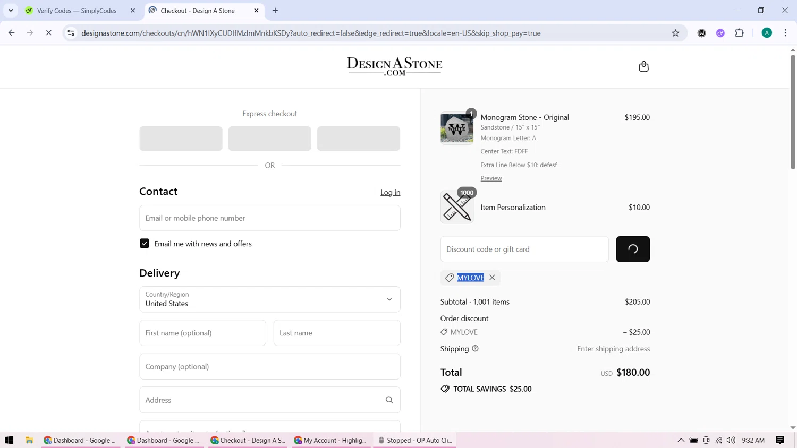Switch to the Checkout Design A Stone tab

tap(204, 11)
